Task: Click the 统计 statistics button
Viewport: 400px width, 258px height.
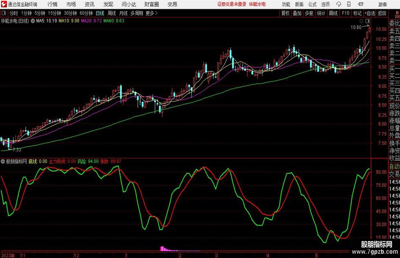Action: 321,13
